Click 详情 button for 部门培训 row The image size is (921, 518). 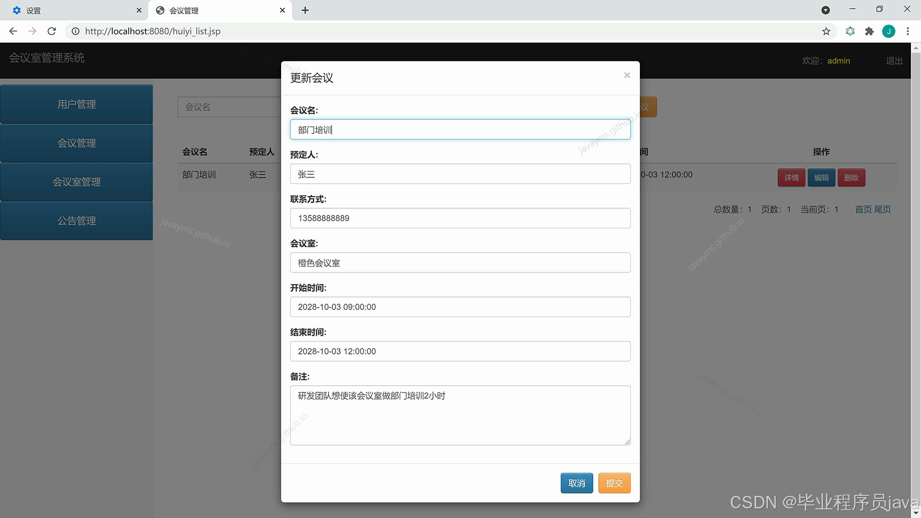click(x=791, y=177)
